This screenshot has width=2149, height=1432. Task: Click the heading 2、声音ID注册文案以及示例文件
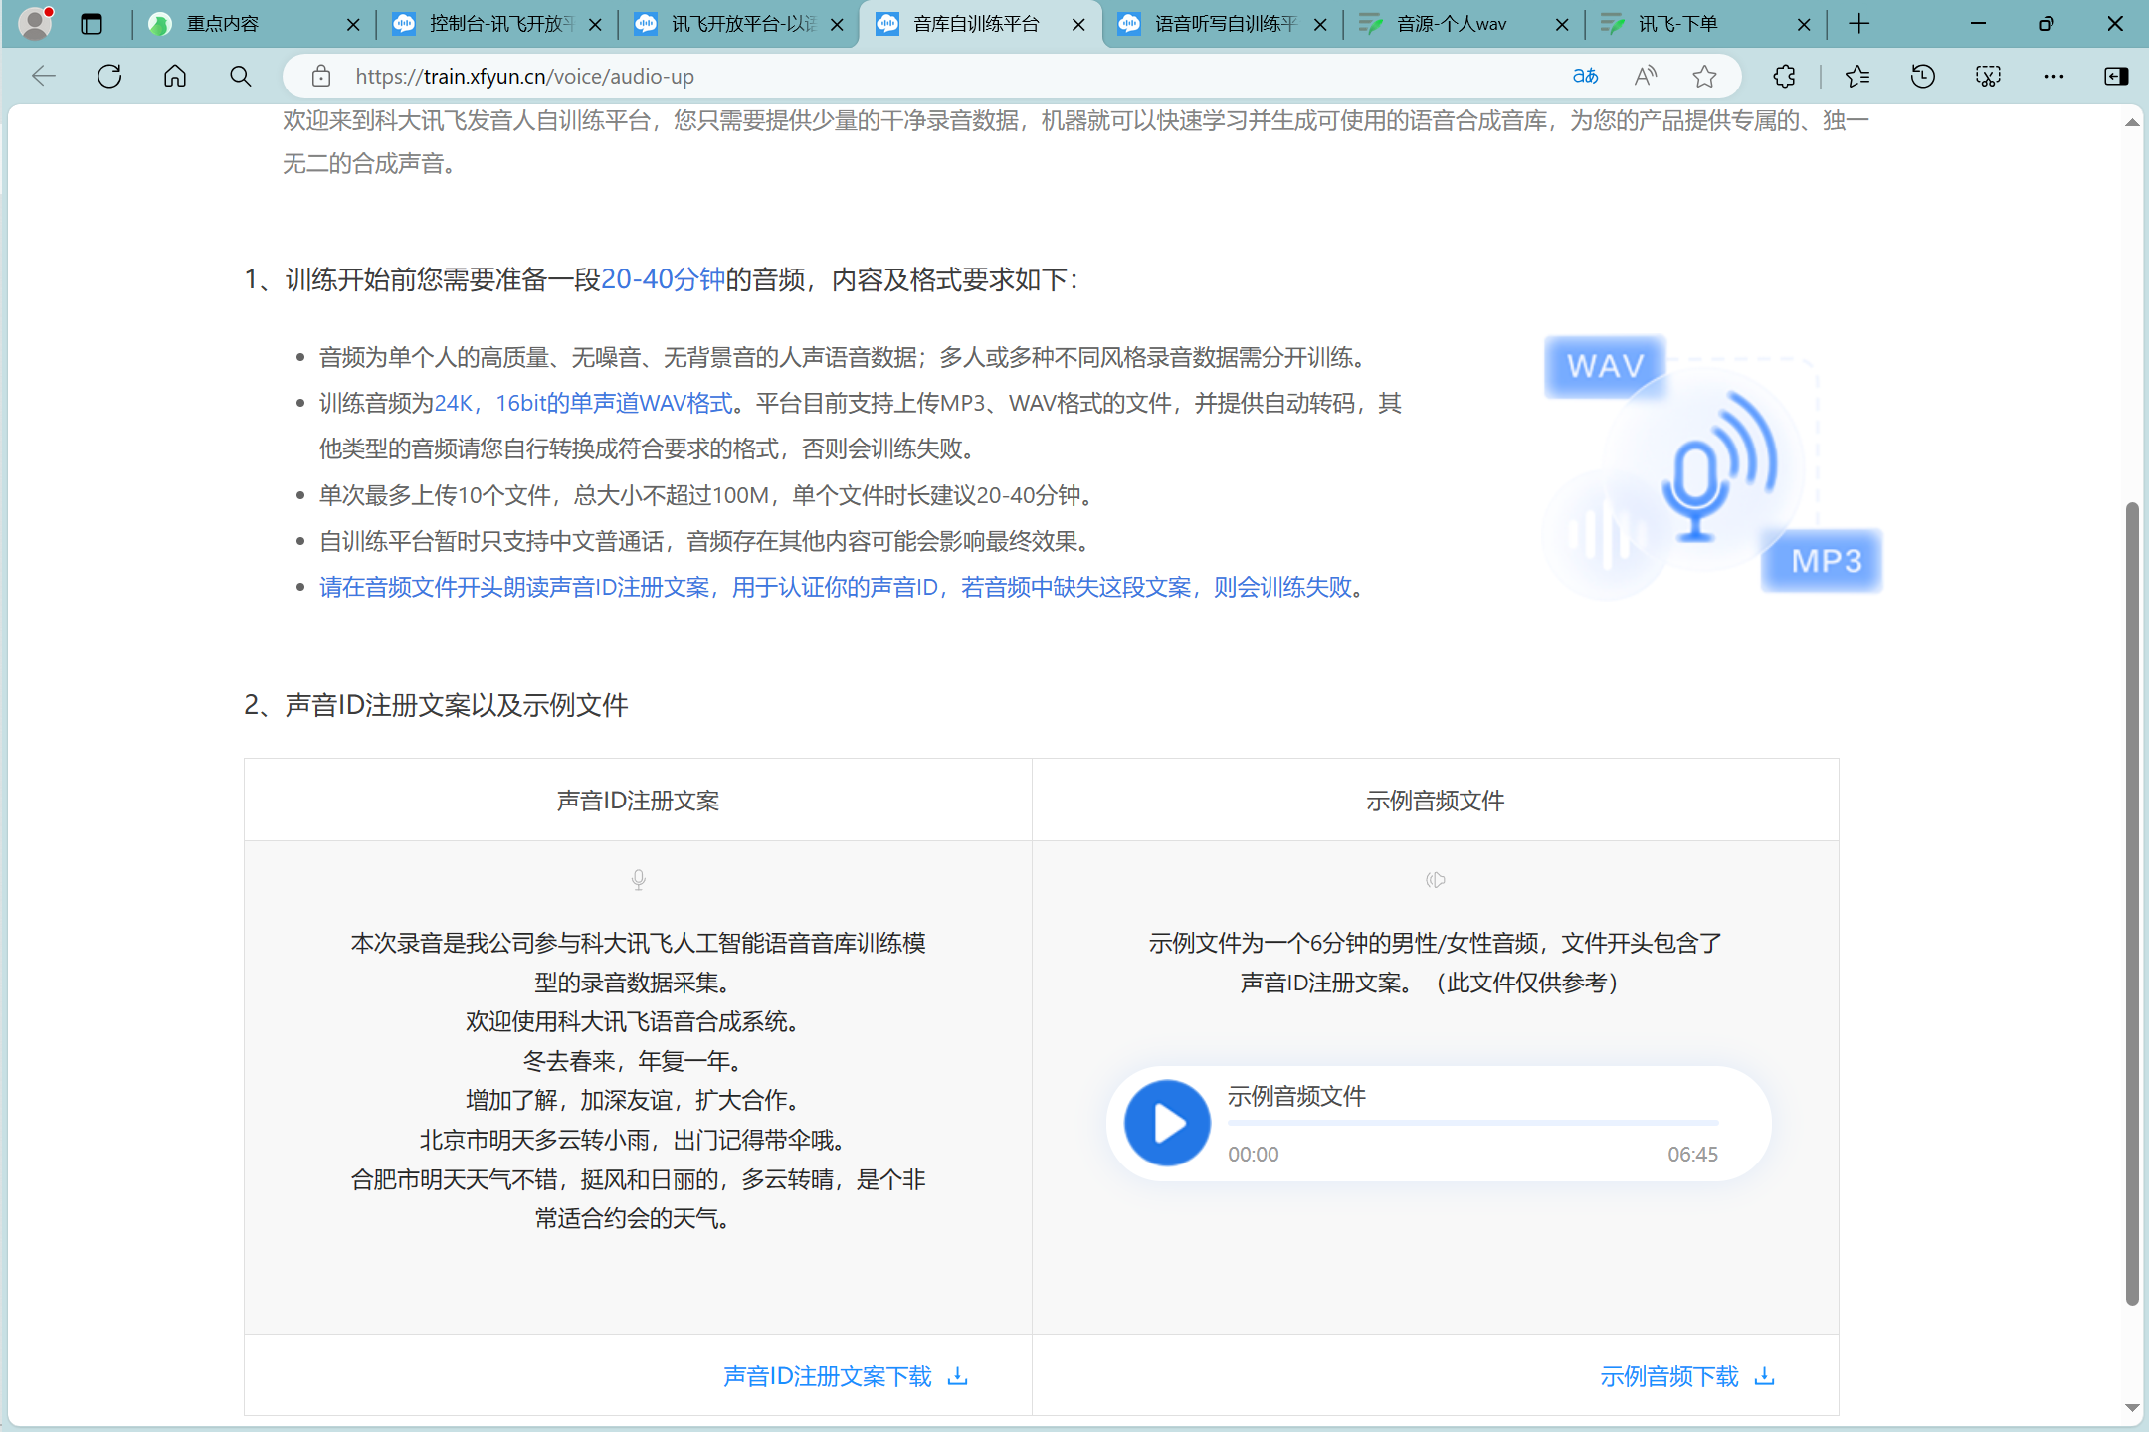[436, 705]
